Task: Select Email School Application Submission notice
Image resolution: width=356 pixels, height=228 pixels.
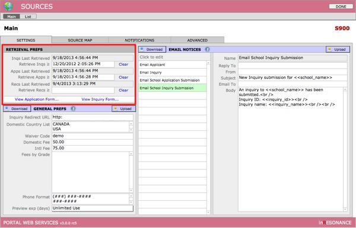Action: point(173,80)
